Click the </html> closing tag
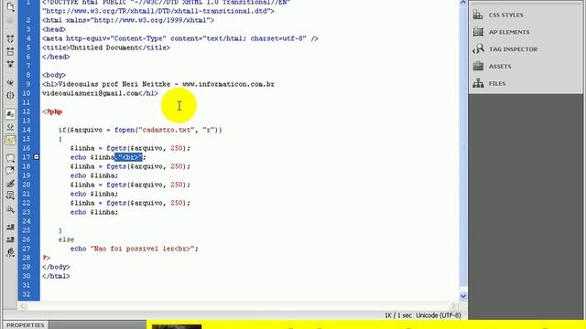This screenshot has width=586, height=329. pyautogui.click(x=56, y=276)
